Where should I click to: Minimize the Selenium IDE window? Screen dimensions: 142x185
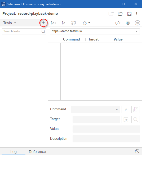111,4
